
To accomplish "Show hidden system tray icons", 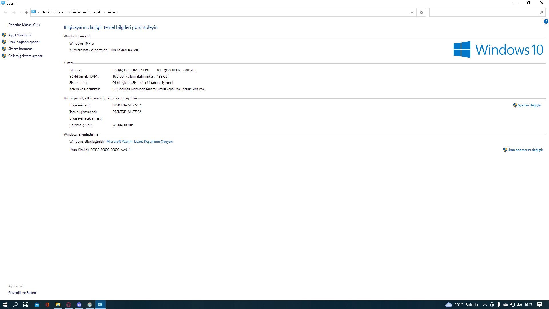I will pyautogui.click(x=485, y=305).
